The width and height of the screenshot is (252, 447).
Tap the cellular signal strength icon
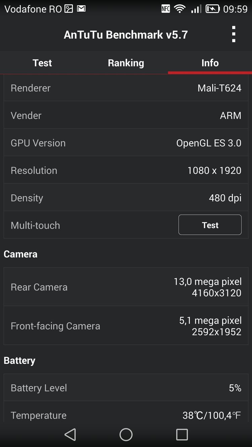point(196,9)
